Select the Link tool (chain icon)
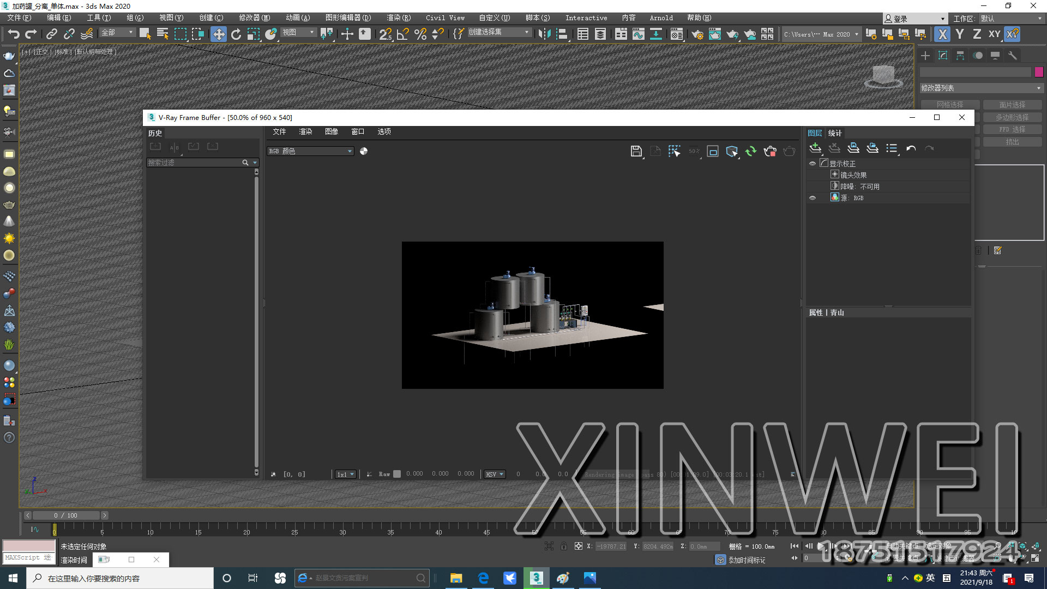1047x589 pixels. [x=51, y=34]
